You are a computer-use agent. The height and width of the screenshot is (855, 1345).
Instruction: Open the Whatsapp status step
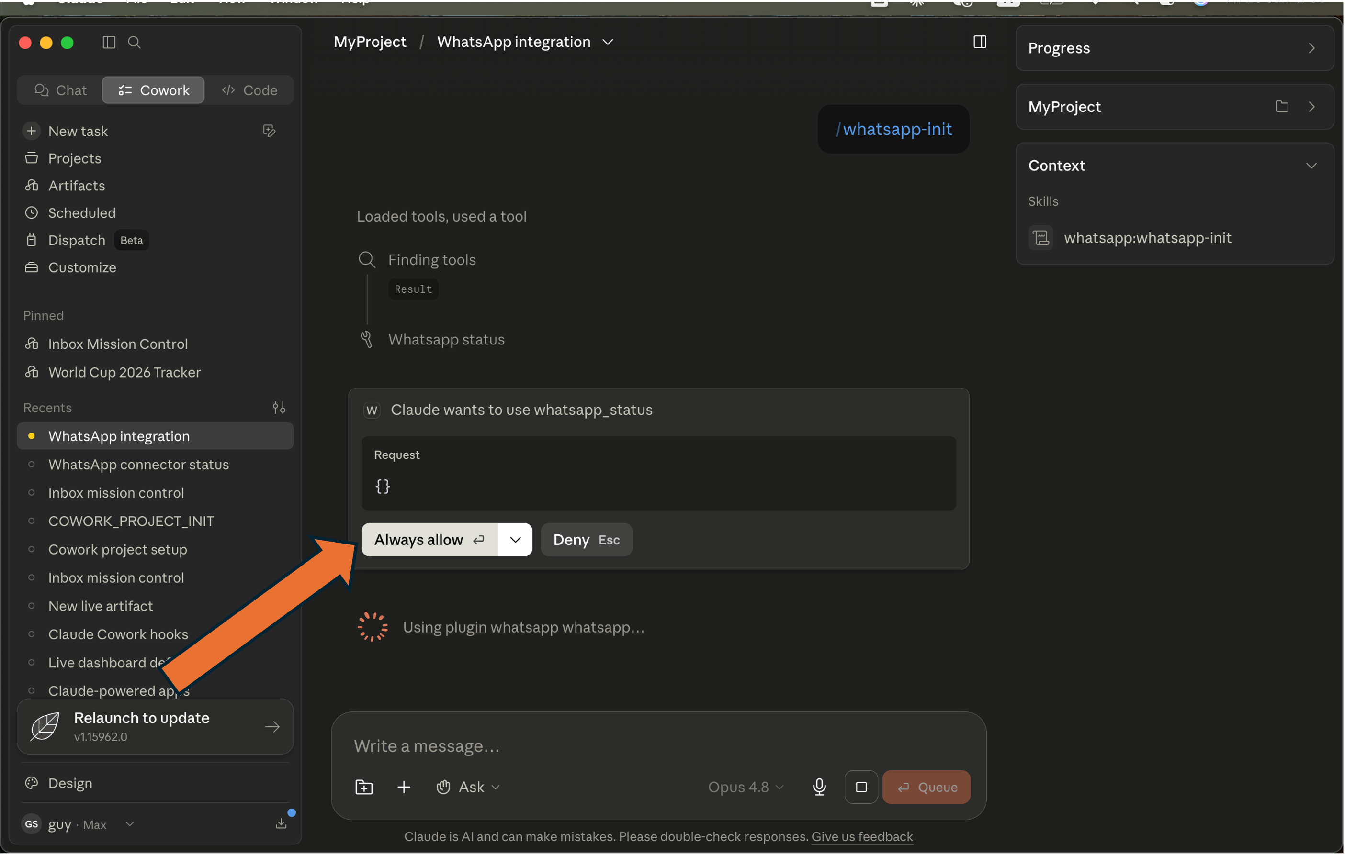[446, 340]
